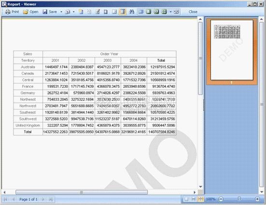266x205 pixels.
Task: Toggle the highlighted multiple pages view button
Action: [200, 199]
